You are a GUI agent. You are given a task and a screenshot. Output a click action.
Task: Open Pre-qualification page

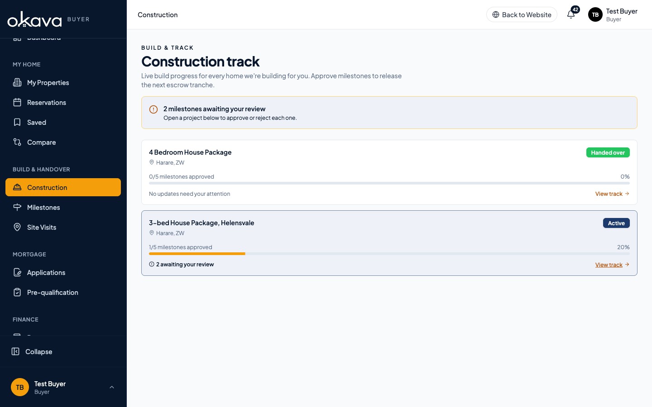63,292
